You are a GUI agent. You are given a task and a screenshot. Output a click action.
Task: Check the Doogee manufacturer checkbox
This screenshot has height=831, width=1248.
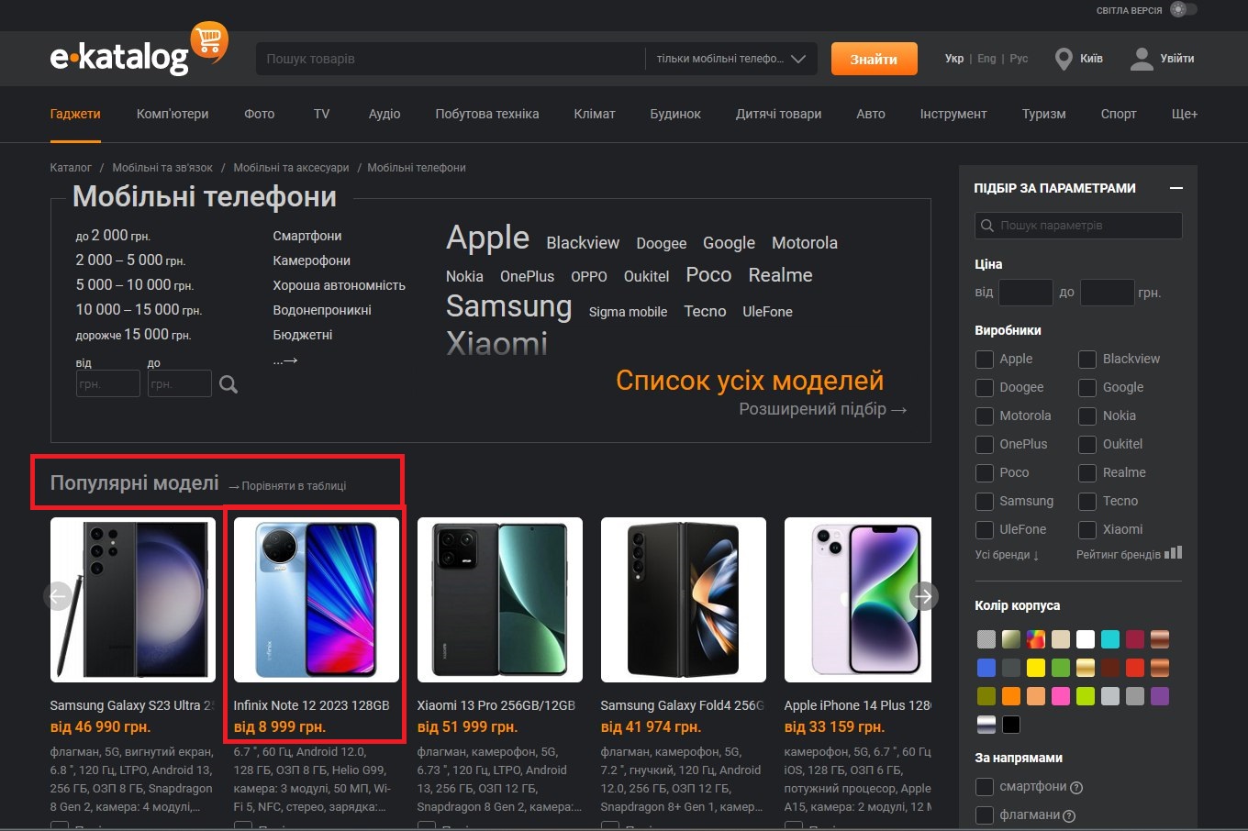click(x=984, y=387)
